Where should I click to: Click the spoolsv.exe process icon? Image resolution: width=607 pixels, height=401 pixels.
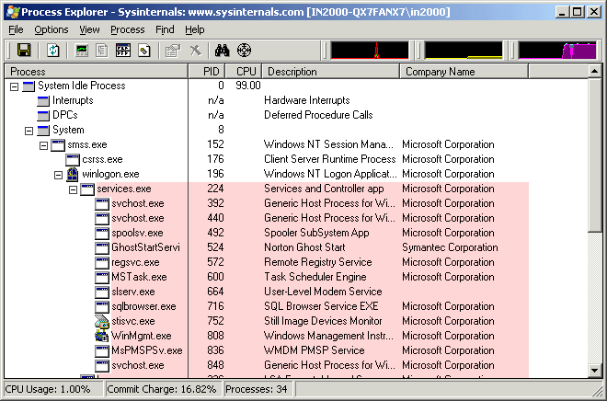click(x=102, y=233)
